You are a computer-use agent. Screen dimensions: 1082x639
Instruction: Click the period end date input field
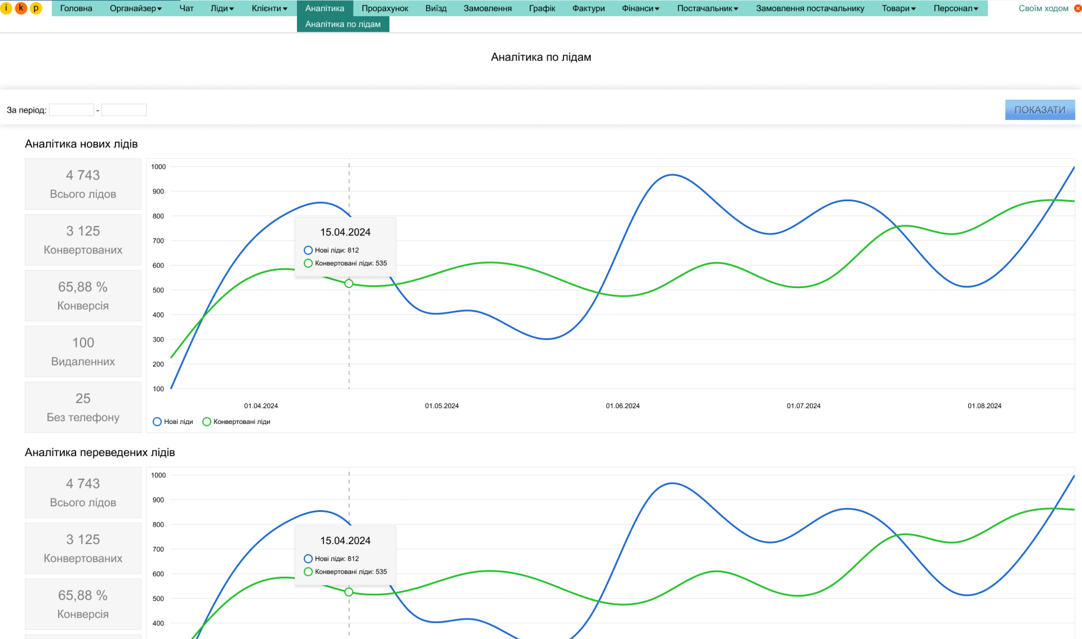(x=124, y=110)
